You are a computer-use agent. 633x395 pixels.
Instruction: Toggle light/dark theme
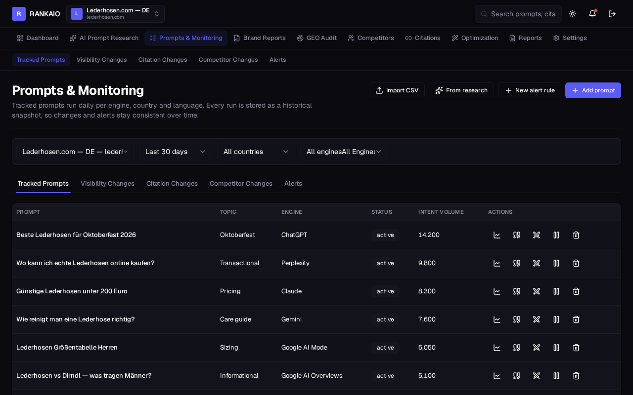[x=573, y=14]
